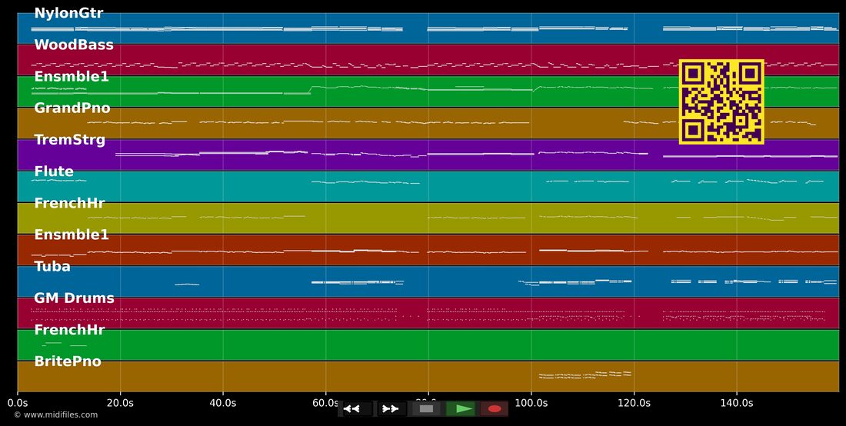This screenshot has width=846, height=426.
Task: Select the Flute track label
Action: point(54,171)
